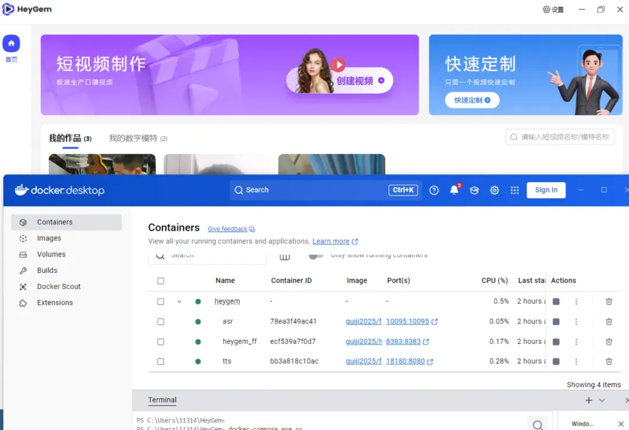This screenshot has height=430, width=629.
Task: Click Sign in button in Docker Desktop
Action: click(x=546, y=190)
